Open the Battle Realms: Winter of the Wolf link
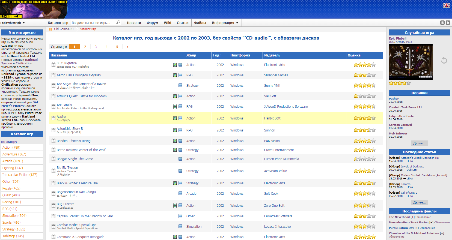 pyautogui.click(x=81, y=150)
